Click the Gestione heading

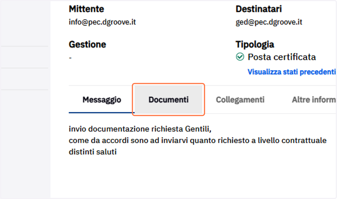(x=87, y=44)
